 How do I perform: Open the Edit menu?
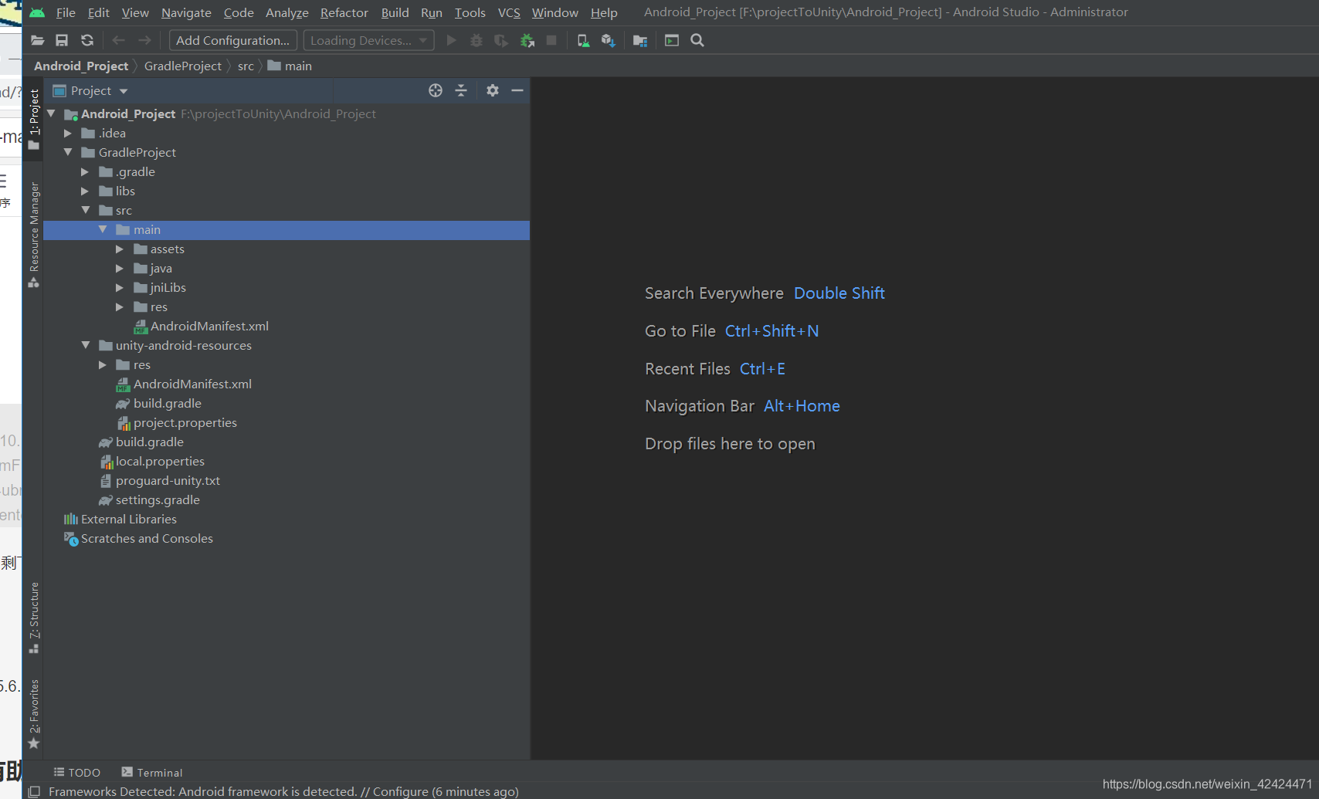coord(98,12)
